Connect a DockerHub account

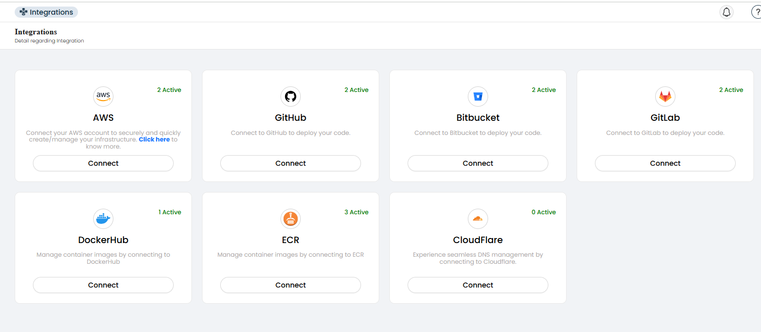pos(103,285)
